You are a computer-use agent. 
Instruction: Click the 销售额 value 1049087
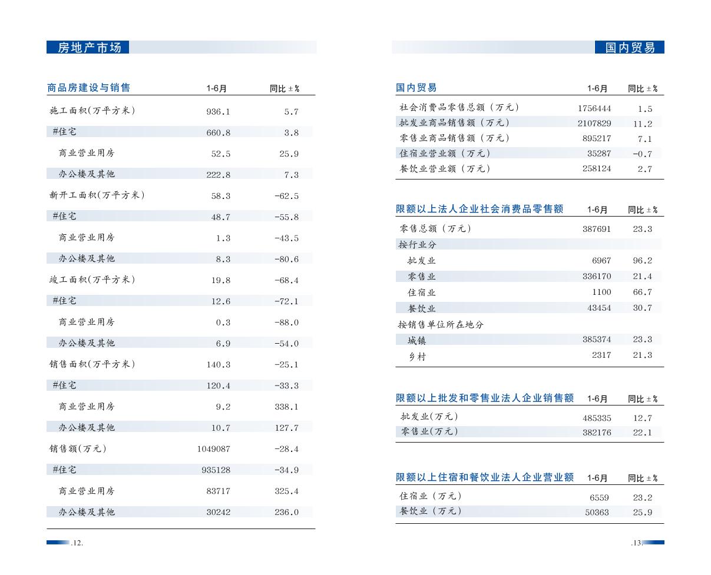[x=213, y=449]
